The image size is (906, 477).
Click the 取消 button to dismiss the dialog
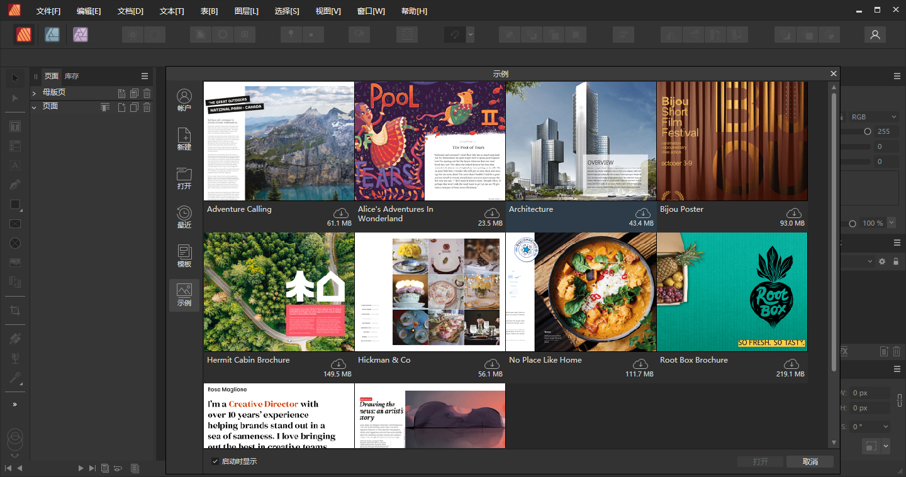tap(810, 461)
